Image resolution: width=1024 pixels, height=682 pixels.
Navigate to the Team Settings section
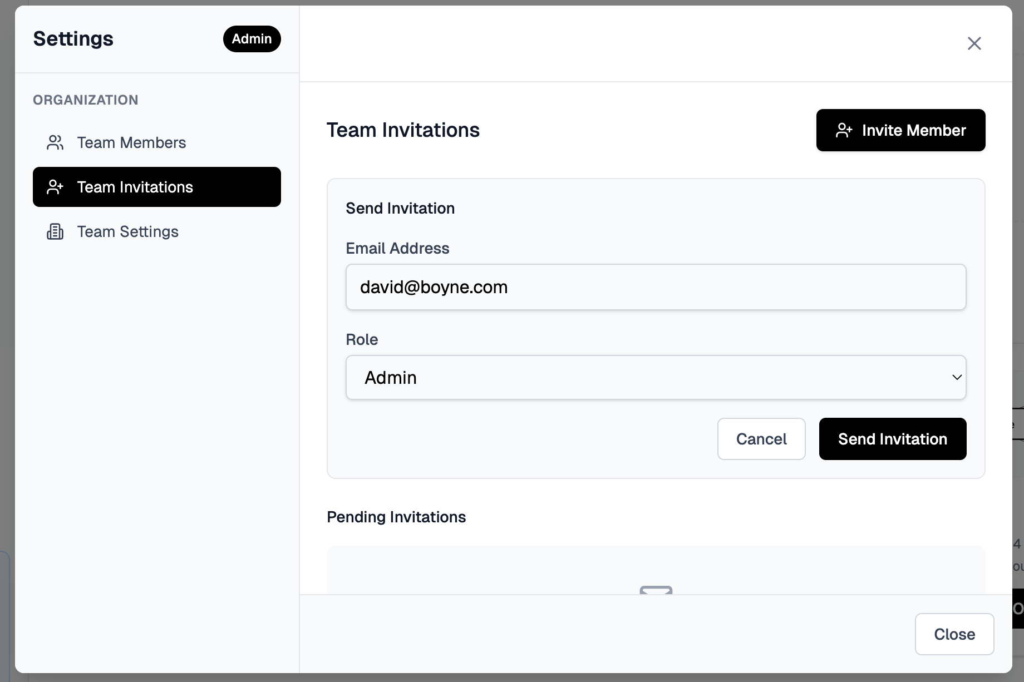pyautogui.click(x=127, y=231)
